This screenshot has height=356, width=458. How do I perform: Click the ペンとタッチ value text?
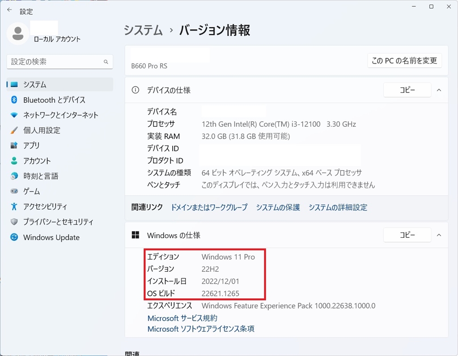(288, 185)
